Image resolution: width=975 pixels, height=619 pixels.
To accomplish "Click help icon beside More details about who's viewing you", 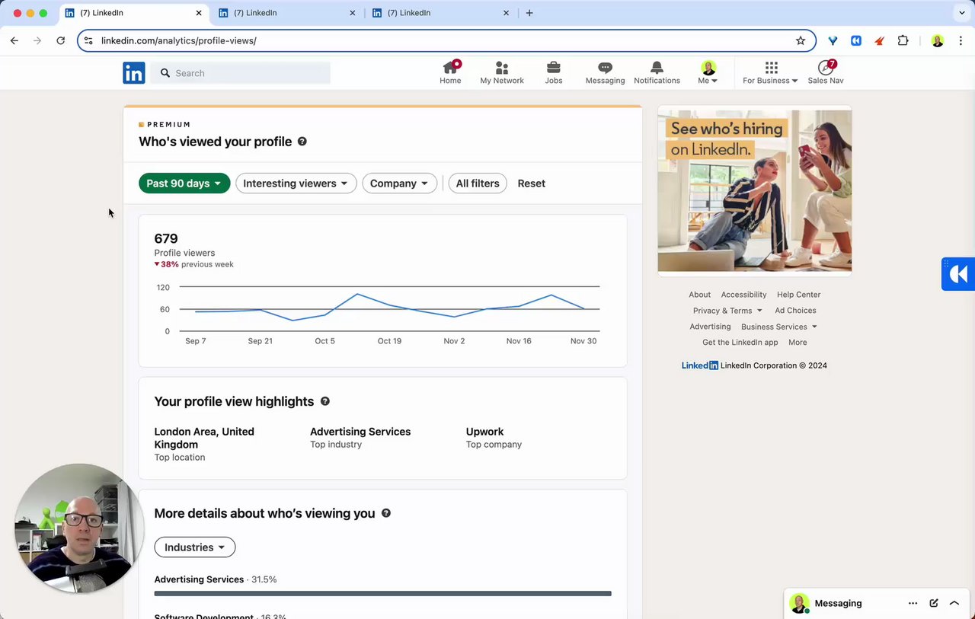I will 386,513.
